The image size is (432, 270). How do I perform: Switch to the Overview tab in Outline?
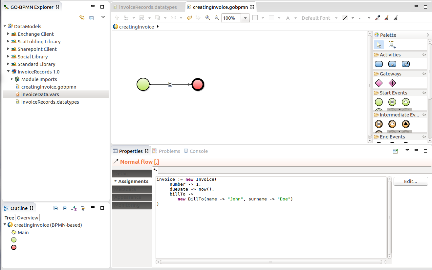click(28, 218)
